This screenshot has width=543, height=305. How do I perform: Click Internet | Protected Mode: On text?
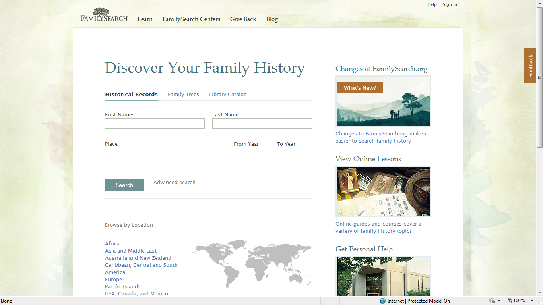[x=419, y=301]
